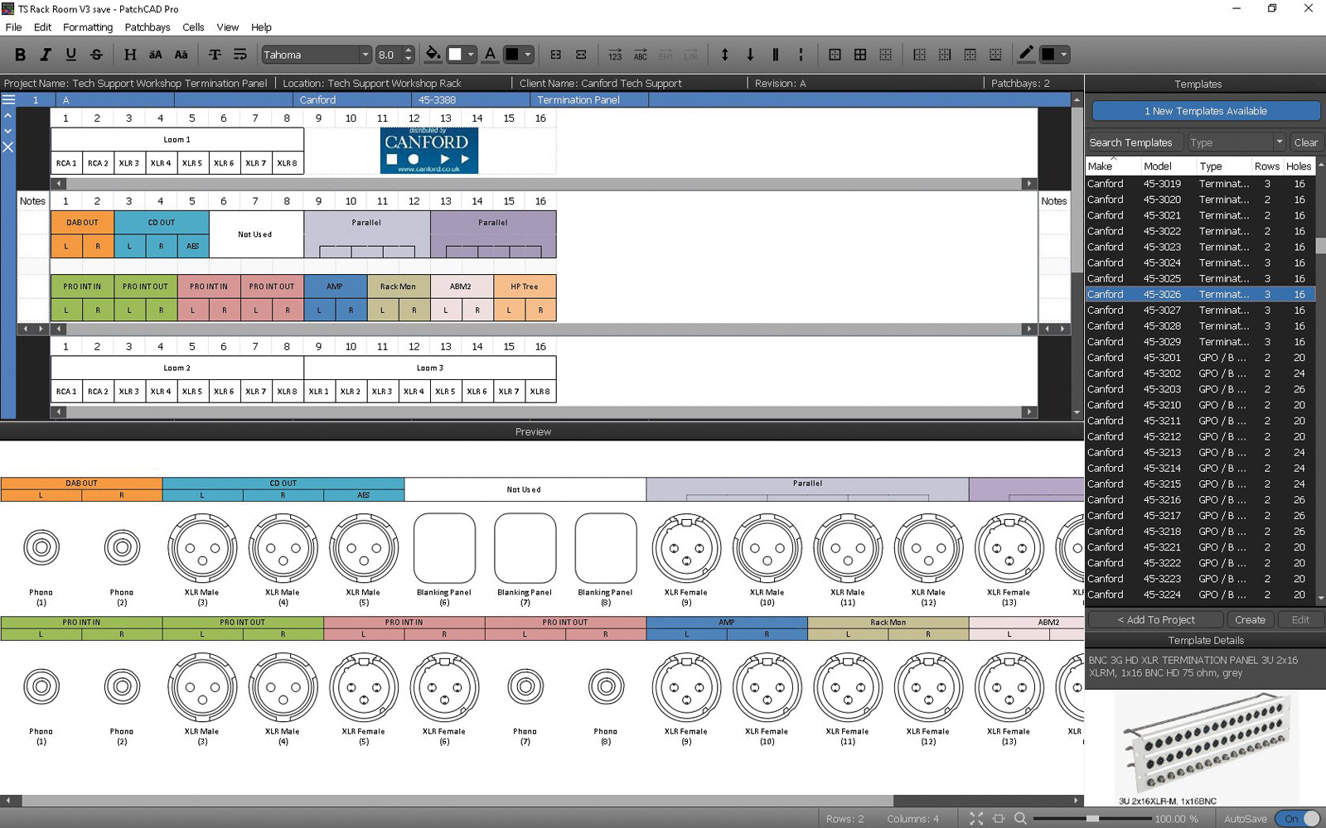Toggle the heading H style
The image size is (1326, 828).
click(129, 54)
